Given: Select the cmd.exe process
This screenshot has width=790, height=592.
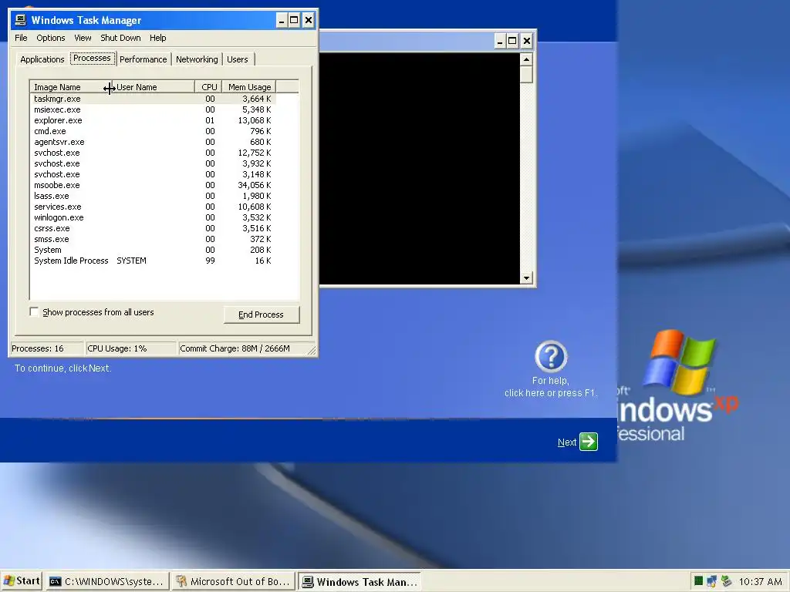Looking at the screenshot, I should click(154, 131).
